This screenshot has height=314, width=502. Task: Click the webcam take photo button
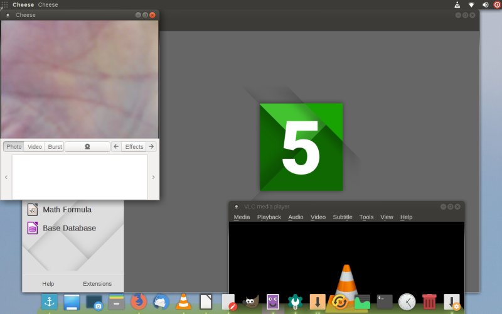87,146
